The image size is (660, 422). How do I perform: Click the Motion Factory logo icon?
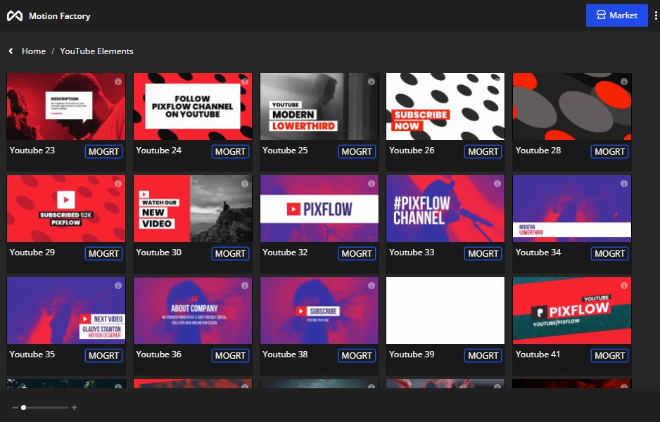(x=15, y=16)
